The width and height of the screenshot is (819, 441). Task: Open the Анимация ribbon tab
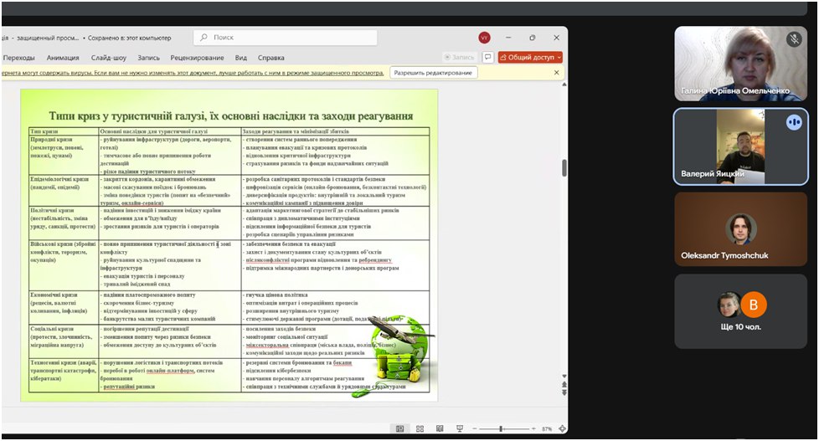(x=63, y=58)
